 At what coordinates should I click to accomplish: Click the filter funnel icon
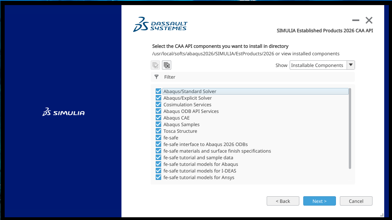coord(156,77)
